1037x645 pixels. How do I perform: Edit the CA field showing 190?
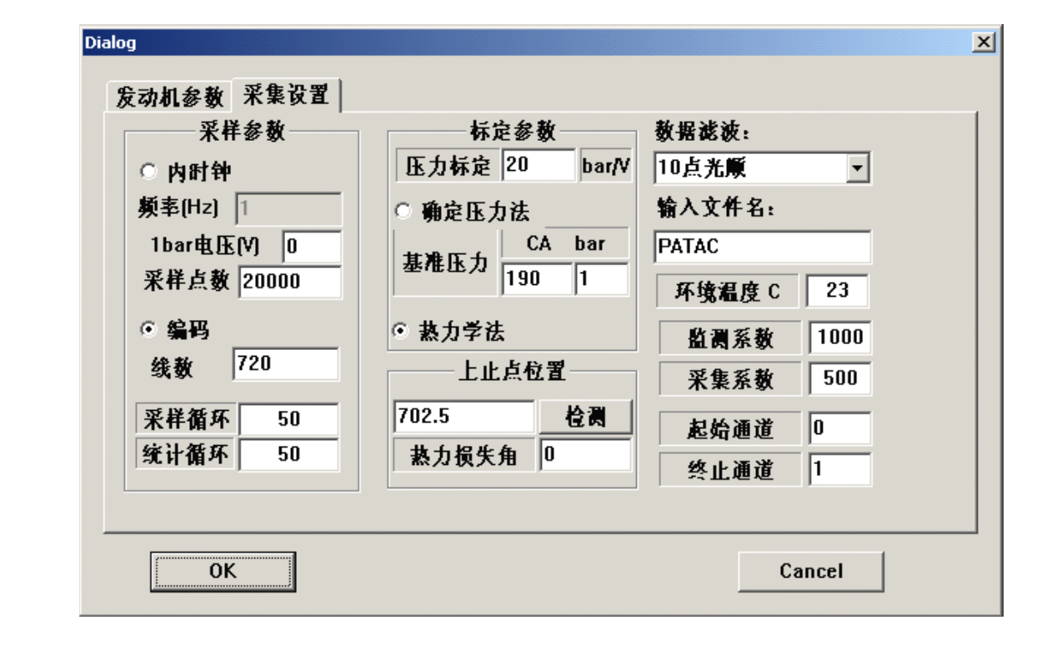tap(537, 280)
